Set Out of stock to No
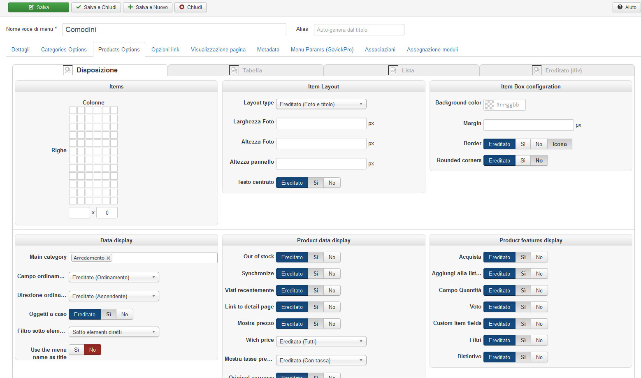The image size is (641, 378). (x=332, y=257)
